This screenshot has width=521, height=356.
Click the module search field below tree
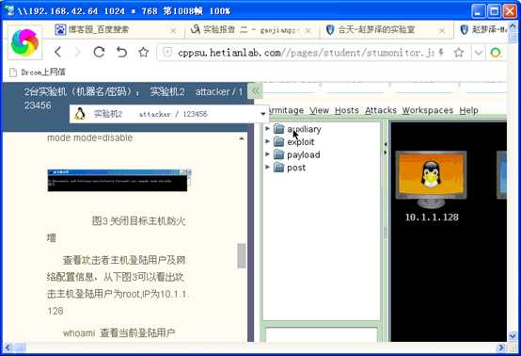322,334
